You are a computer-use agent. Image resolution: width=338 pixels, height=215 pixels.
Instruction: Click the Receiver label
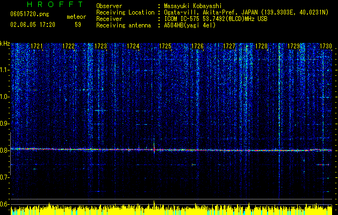coord(109,19)
